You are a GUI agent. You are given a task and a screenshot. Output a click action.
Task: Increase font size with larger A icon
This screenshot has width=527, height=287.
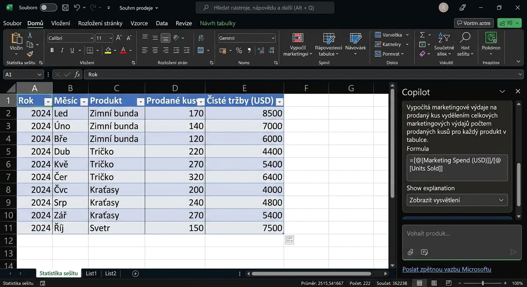[119, 38]
